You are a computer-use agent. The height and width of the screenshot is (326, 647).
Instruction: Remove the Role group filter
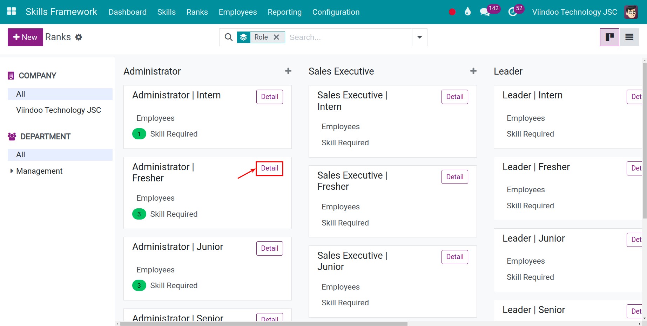pyautogui.click(x=276, y=37)
